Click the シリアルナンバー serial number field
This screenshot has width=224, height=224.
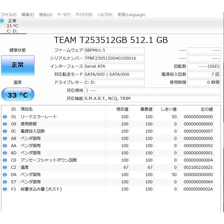[114, 58]
